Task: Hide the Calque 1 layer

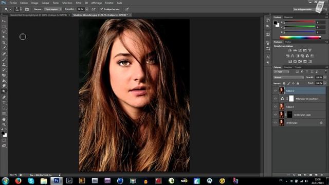Action: [276, 107]
